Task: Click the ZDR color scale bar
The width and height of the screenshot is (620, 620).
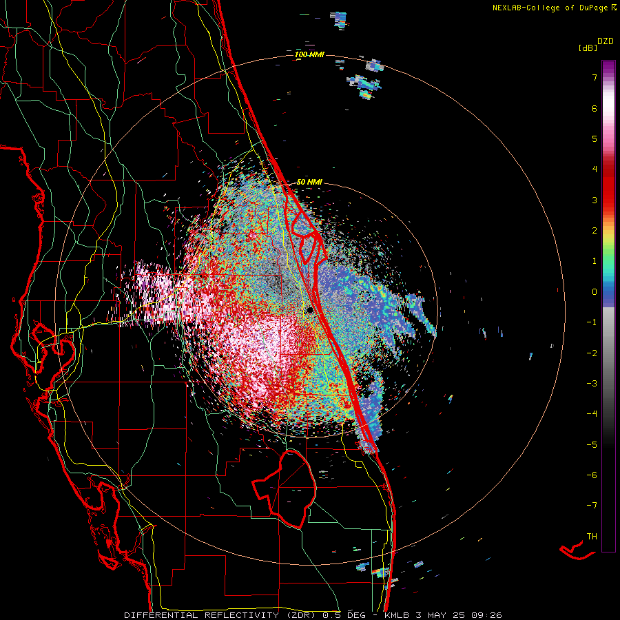Action: point(608,306)
